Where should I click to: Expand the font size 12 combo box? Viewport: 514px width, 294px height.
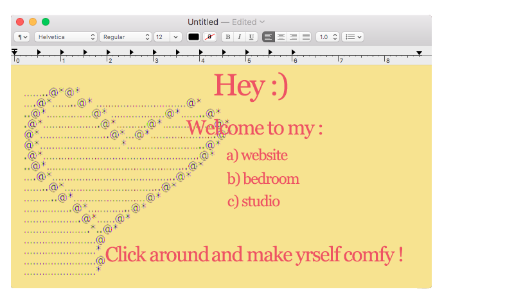pos(175,37)
